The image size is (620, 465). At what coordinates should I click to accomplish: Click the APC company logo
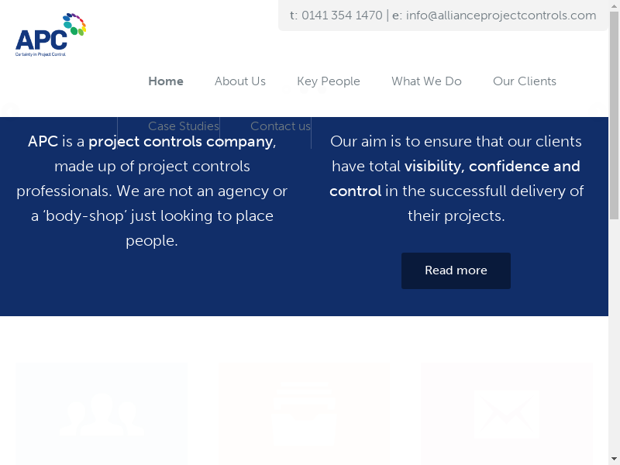[50, 36]
